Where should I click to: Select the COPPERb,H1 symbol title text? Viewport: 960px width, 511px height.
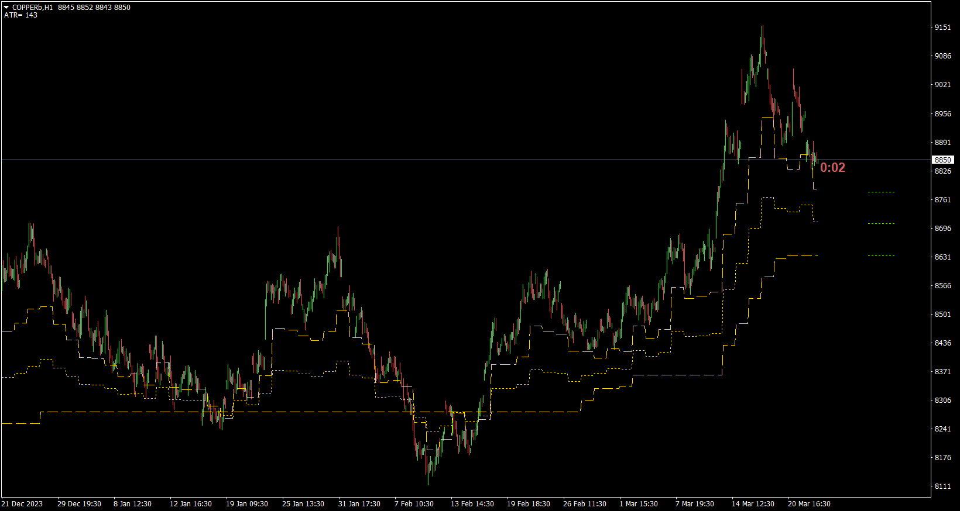tap(32, 8)
